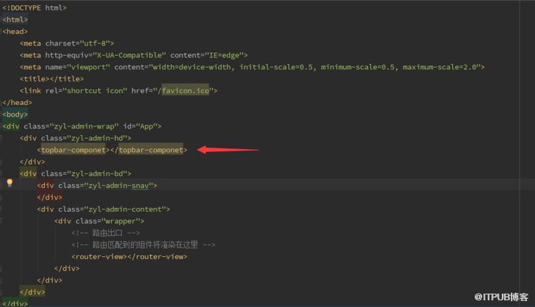
Task: Collapse the zyl-admin-content div fold marker
Action: click(x=1, y=209)
